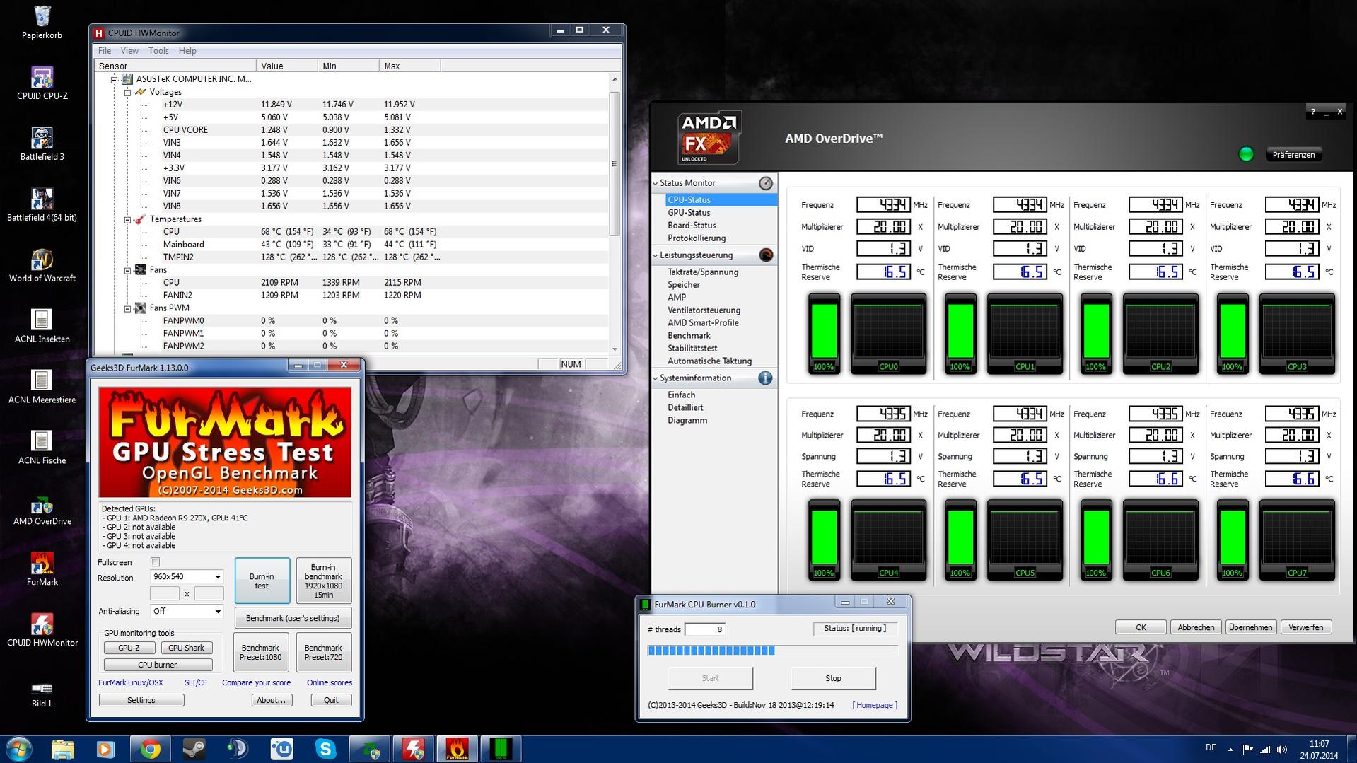Select the CPUID HWMonitor desktop shortcut
Image resolution: width=1357 pixels, height=763 pixels.
click(42, 631)
